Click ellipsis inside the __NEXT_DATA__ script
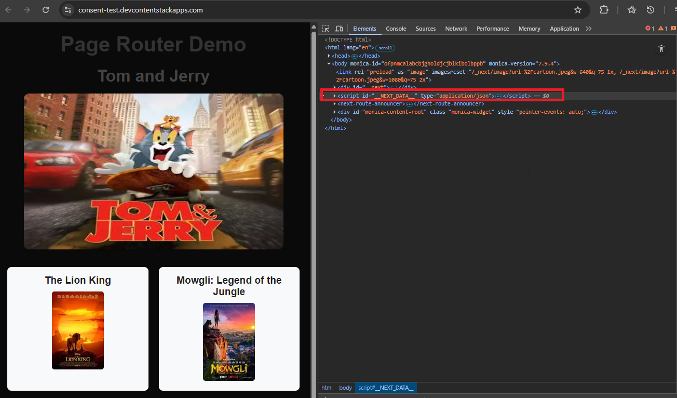Screen dimensions: 677x398 click(498, 96)
